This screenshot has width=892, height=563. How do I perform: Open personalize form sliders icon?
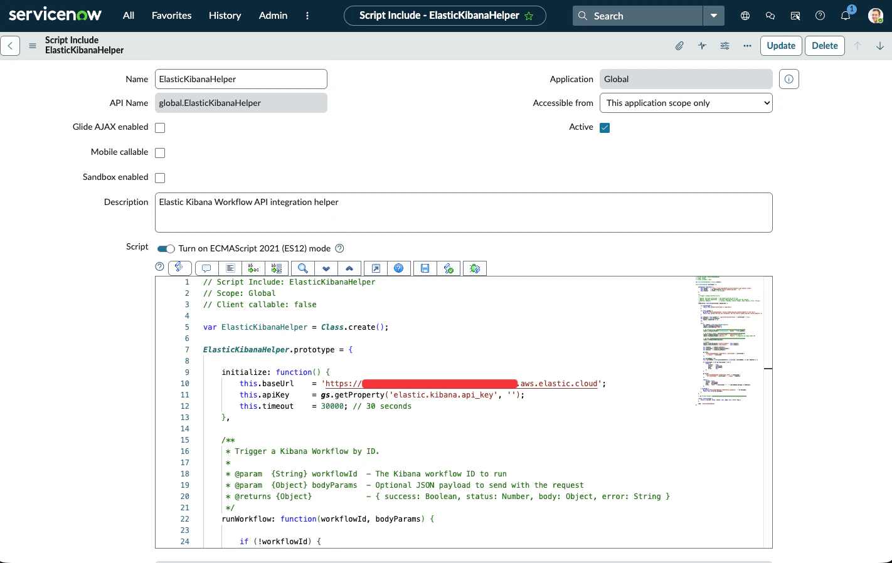coord(725,46)
